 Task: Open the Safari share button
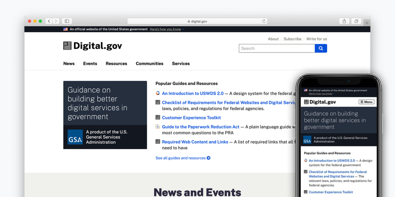click(344, 21)
